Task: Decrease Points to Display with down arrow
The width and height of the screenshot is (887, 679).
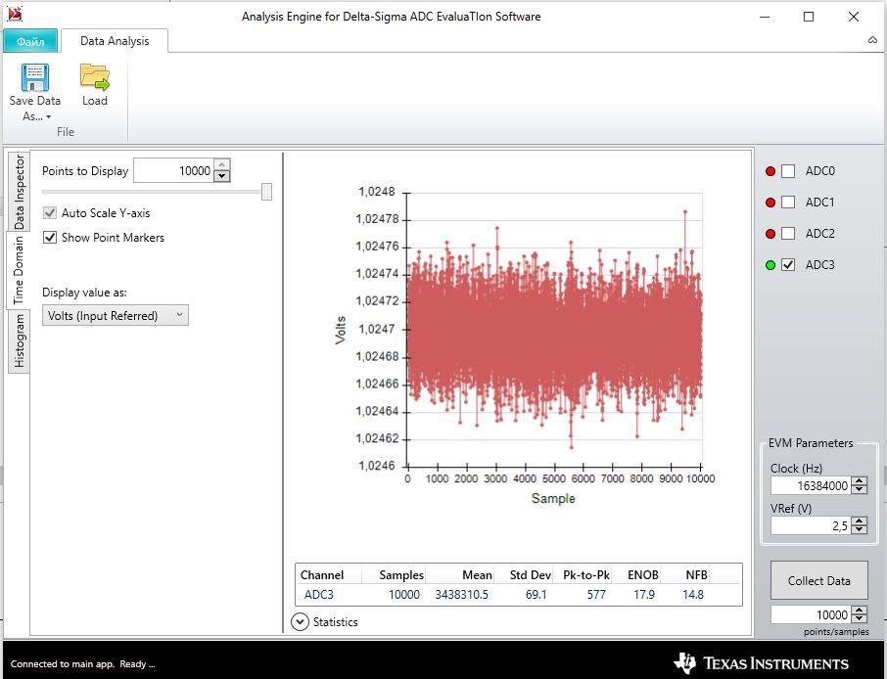Action: (x=221, y=176)
